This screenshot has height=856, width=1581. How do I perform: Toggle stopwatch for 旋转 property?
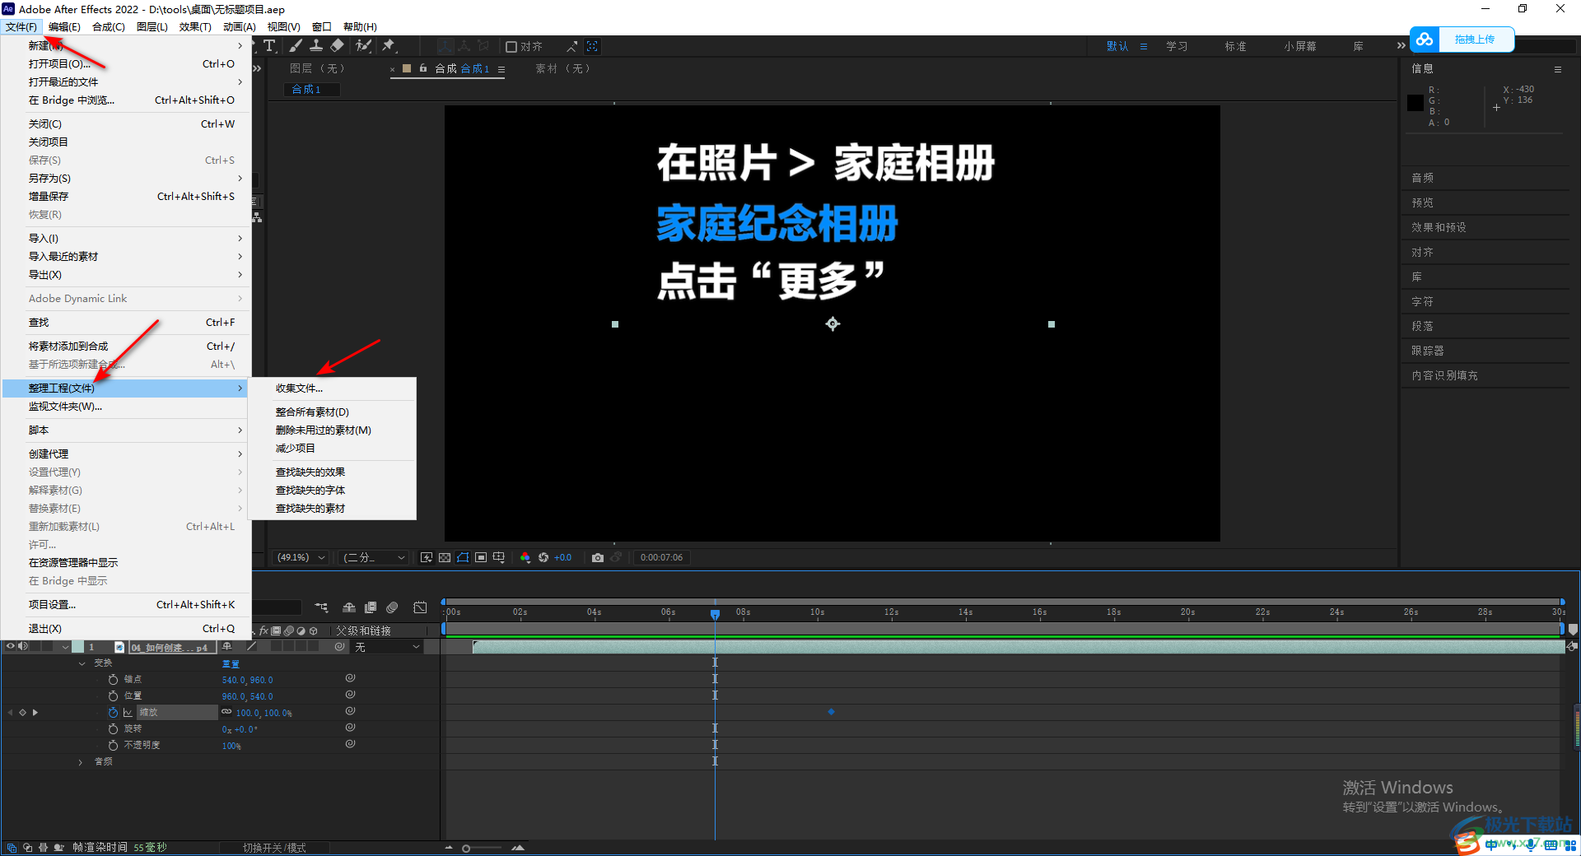tap(113, 729)
